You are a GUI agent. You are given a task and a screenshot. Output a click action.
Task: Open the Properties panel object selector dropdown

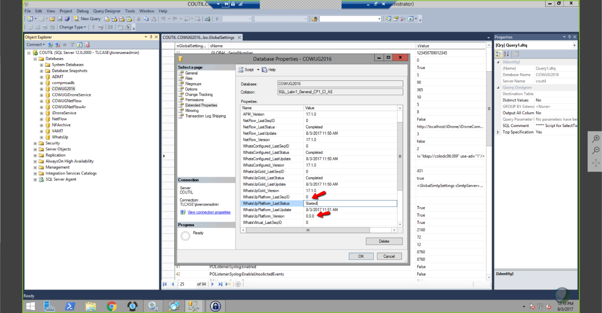pos(574,45)
